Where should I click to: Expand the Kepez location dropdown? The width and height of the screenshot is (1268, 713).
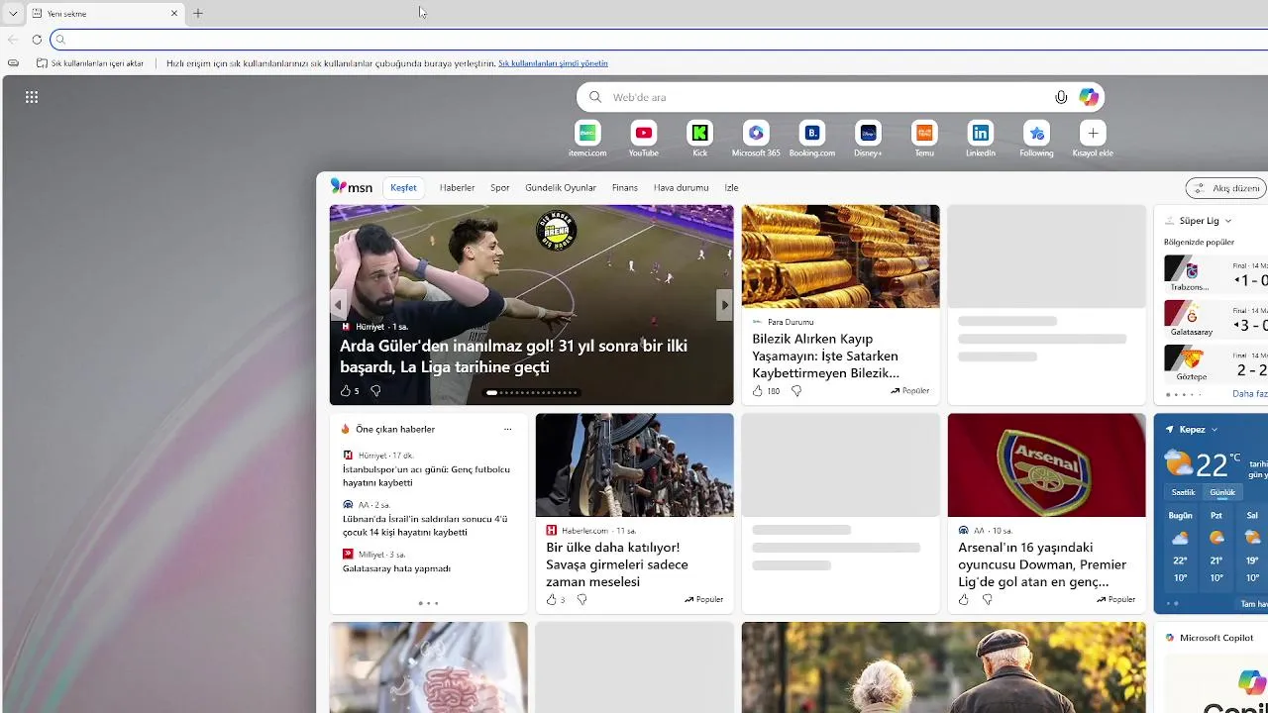1214,430
